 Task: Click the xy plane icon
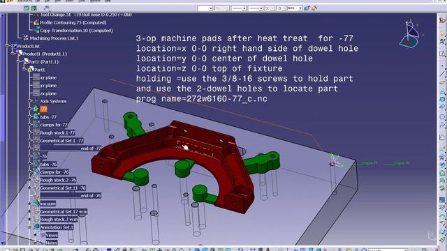36,77
